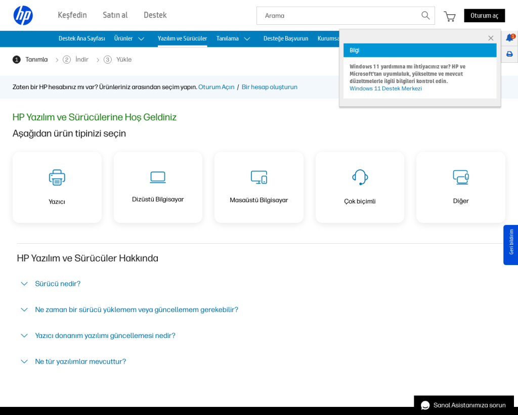
Task: Select the Dizüstü Bilgisayar laptop card
Action: (158, 187)
